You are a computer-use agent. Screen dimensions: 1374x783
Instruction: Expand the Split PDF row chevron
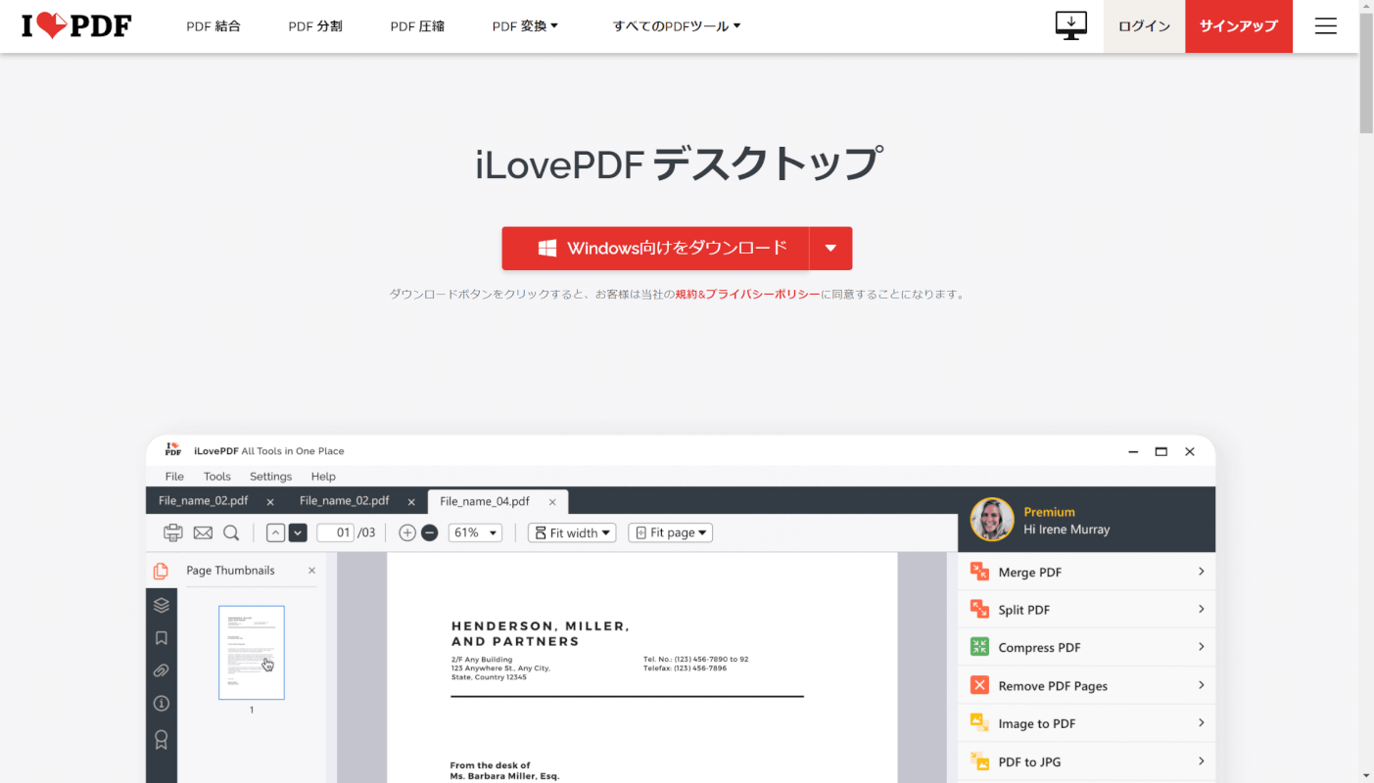tap(1202, 609)
